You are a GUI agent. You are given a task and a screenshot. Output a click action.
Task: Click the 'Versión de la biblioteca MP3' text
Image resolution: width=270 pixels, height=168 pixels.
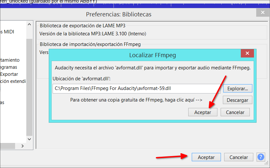[x=71, y=34]
